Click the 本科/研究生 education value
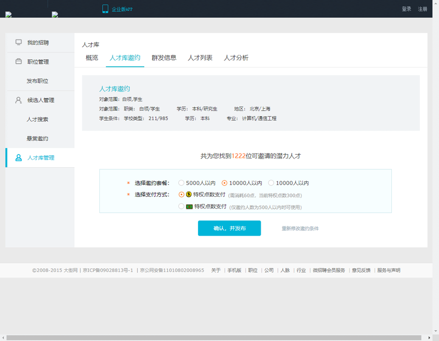Screen dimensions: 439x341 tap(205, 109)
